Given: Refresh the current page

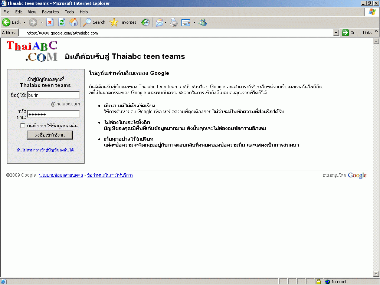Looking at the screenshot, I should (x=62, y=22).
